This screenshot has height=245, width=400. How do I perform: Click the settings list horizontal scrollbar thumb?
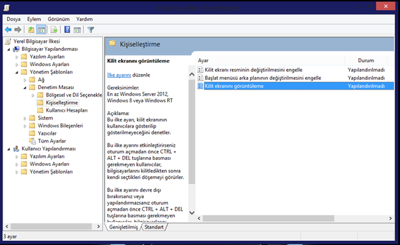click(x=268, y=219)
